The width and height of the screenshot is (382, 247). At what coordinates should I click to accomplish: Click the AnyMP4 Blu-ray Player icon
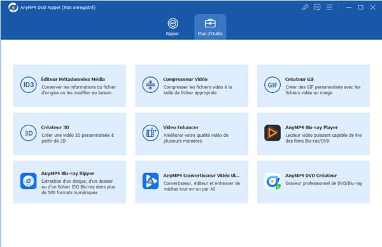pos(272,133)
